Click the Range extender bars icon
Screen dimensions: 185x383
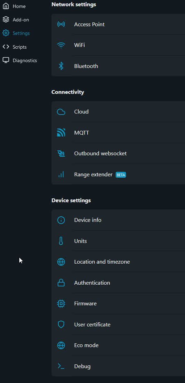point(61,174)
